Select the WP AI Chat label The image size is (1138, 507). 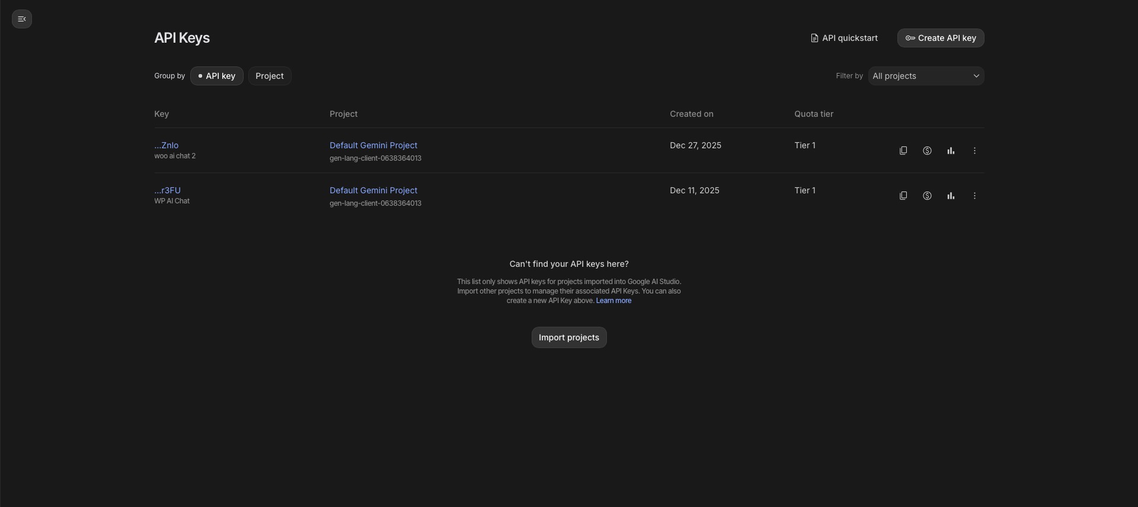click(172, 201)
